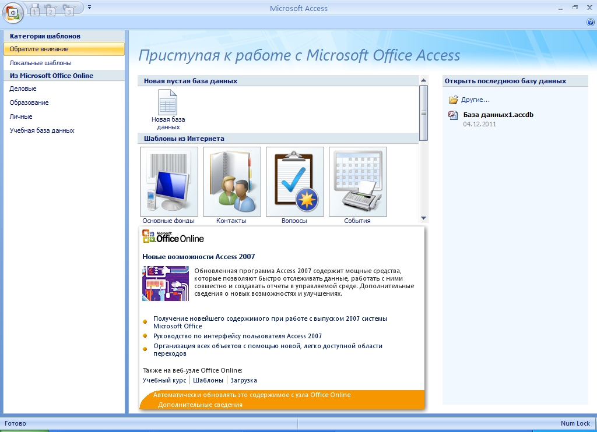Image resolution: width=597 pixels, height=432 pixels.
Task: Open link Руководство по интерфейсу пользователя Access 2007
Action: [238, 336]
